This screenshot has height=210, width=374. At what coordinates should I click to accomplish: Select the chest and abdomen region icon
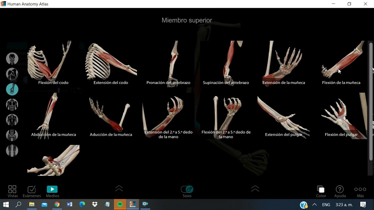pos(12,105)
